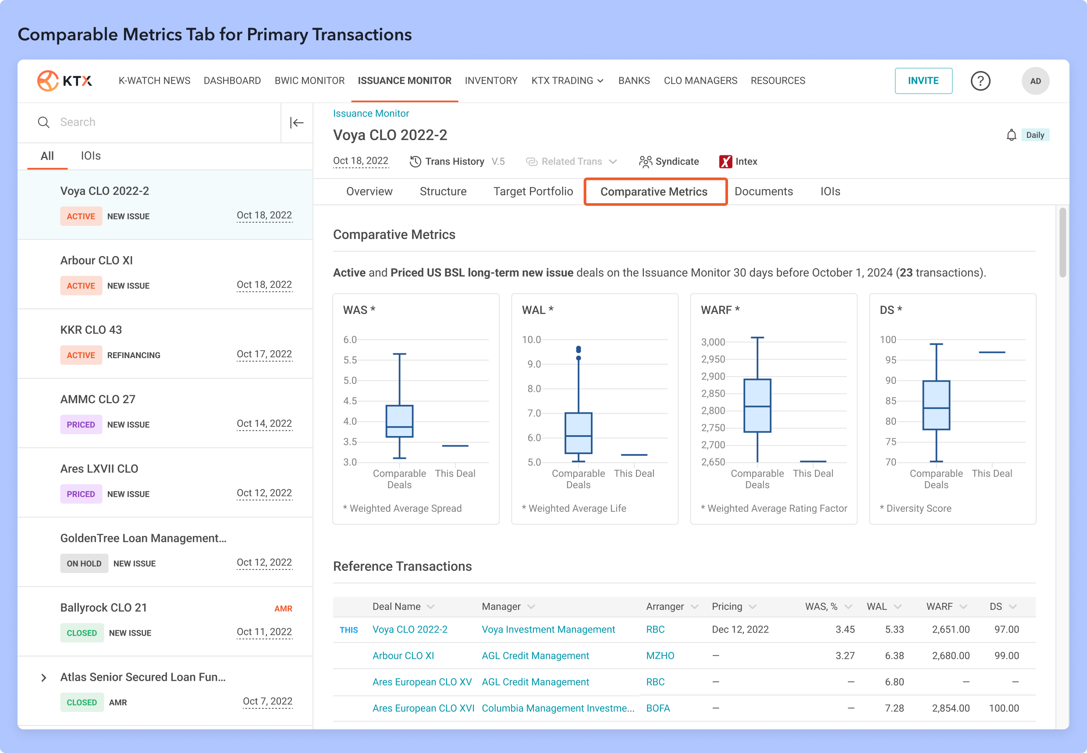
Task: Switch to the IOIs sidebar tab
Action: (x=91, y=156)
